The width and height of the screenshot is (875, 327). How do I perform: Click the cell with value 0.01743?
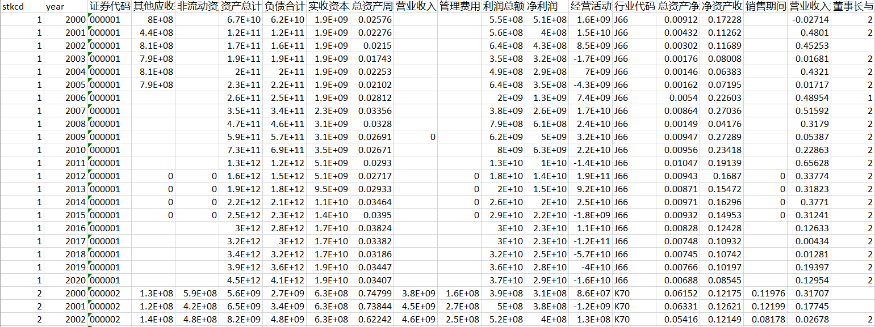pos(372,59)
